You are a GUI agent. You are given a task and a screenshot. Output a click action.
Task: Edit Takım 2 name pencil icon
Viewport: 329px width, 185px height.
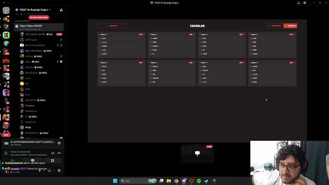point(157,34)
